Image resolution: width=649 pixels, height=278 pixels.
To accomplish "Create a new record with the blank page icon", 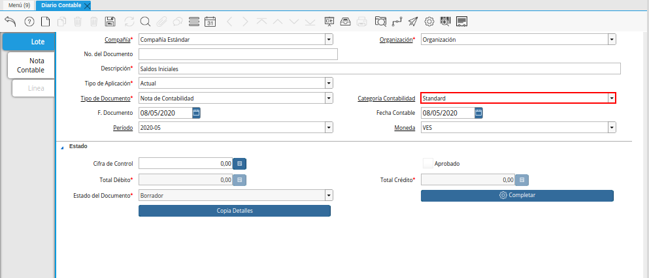I will pos(44,22).
